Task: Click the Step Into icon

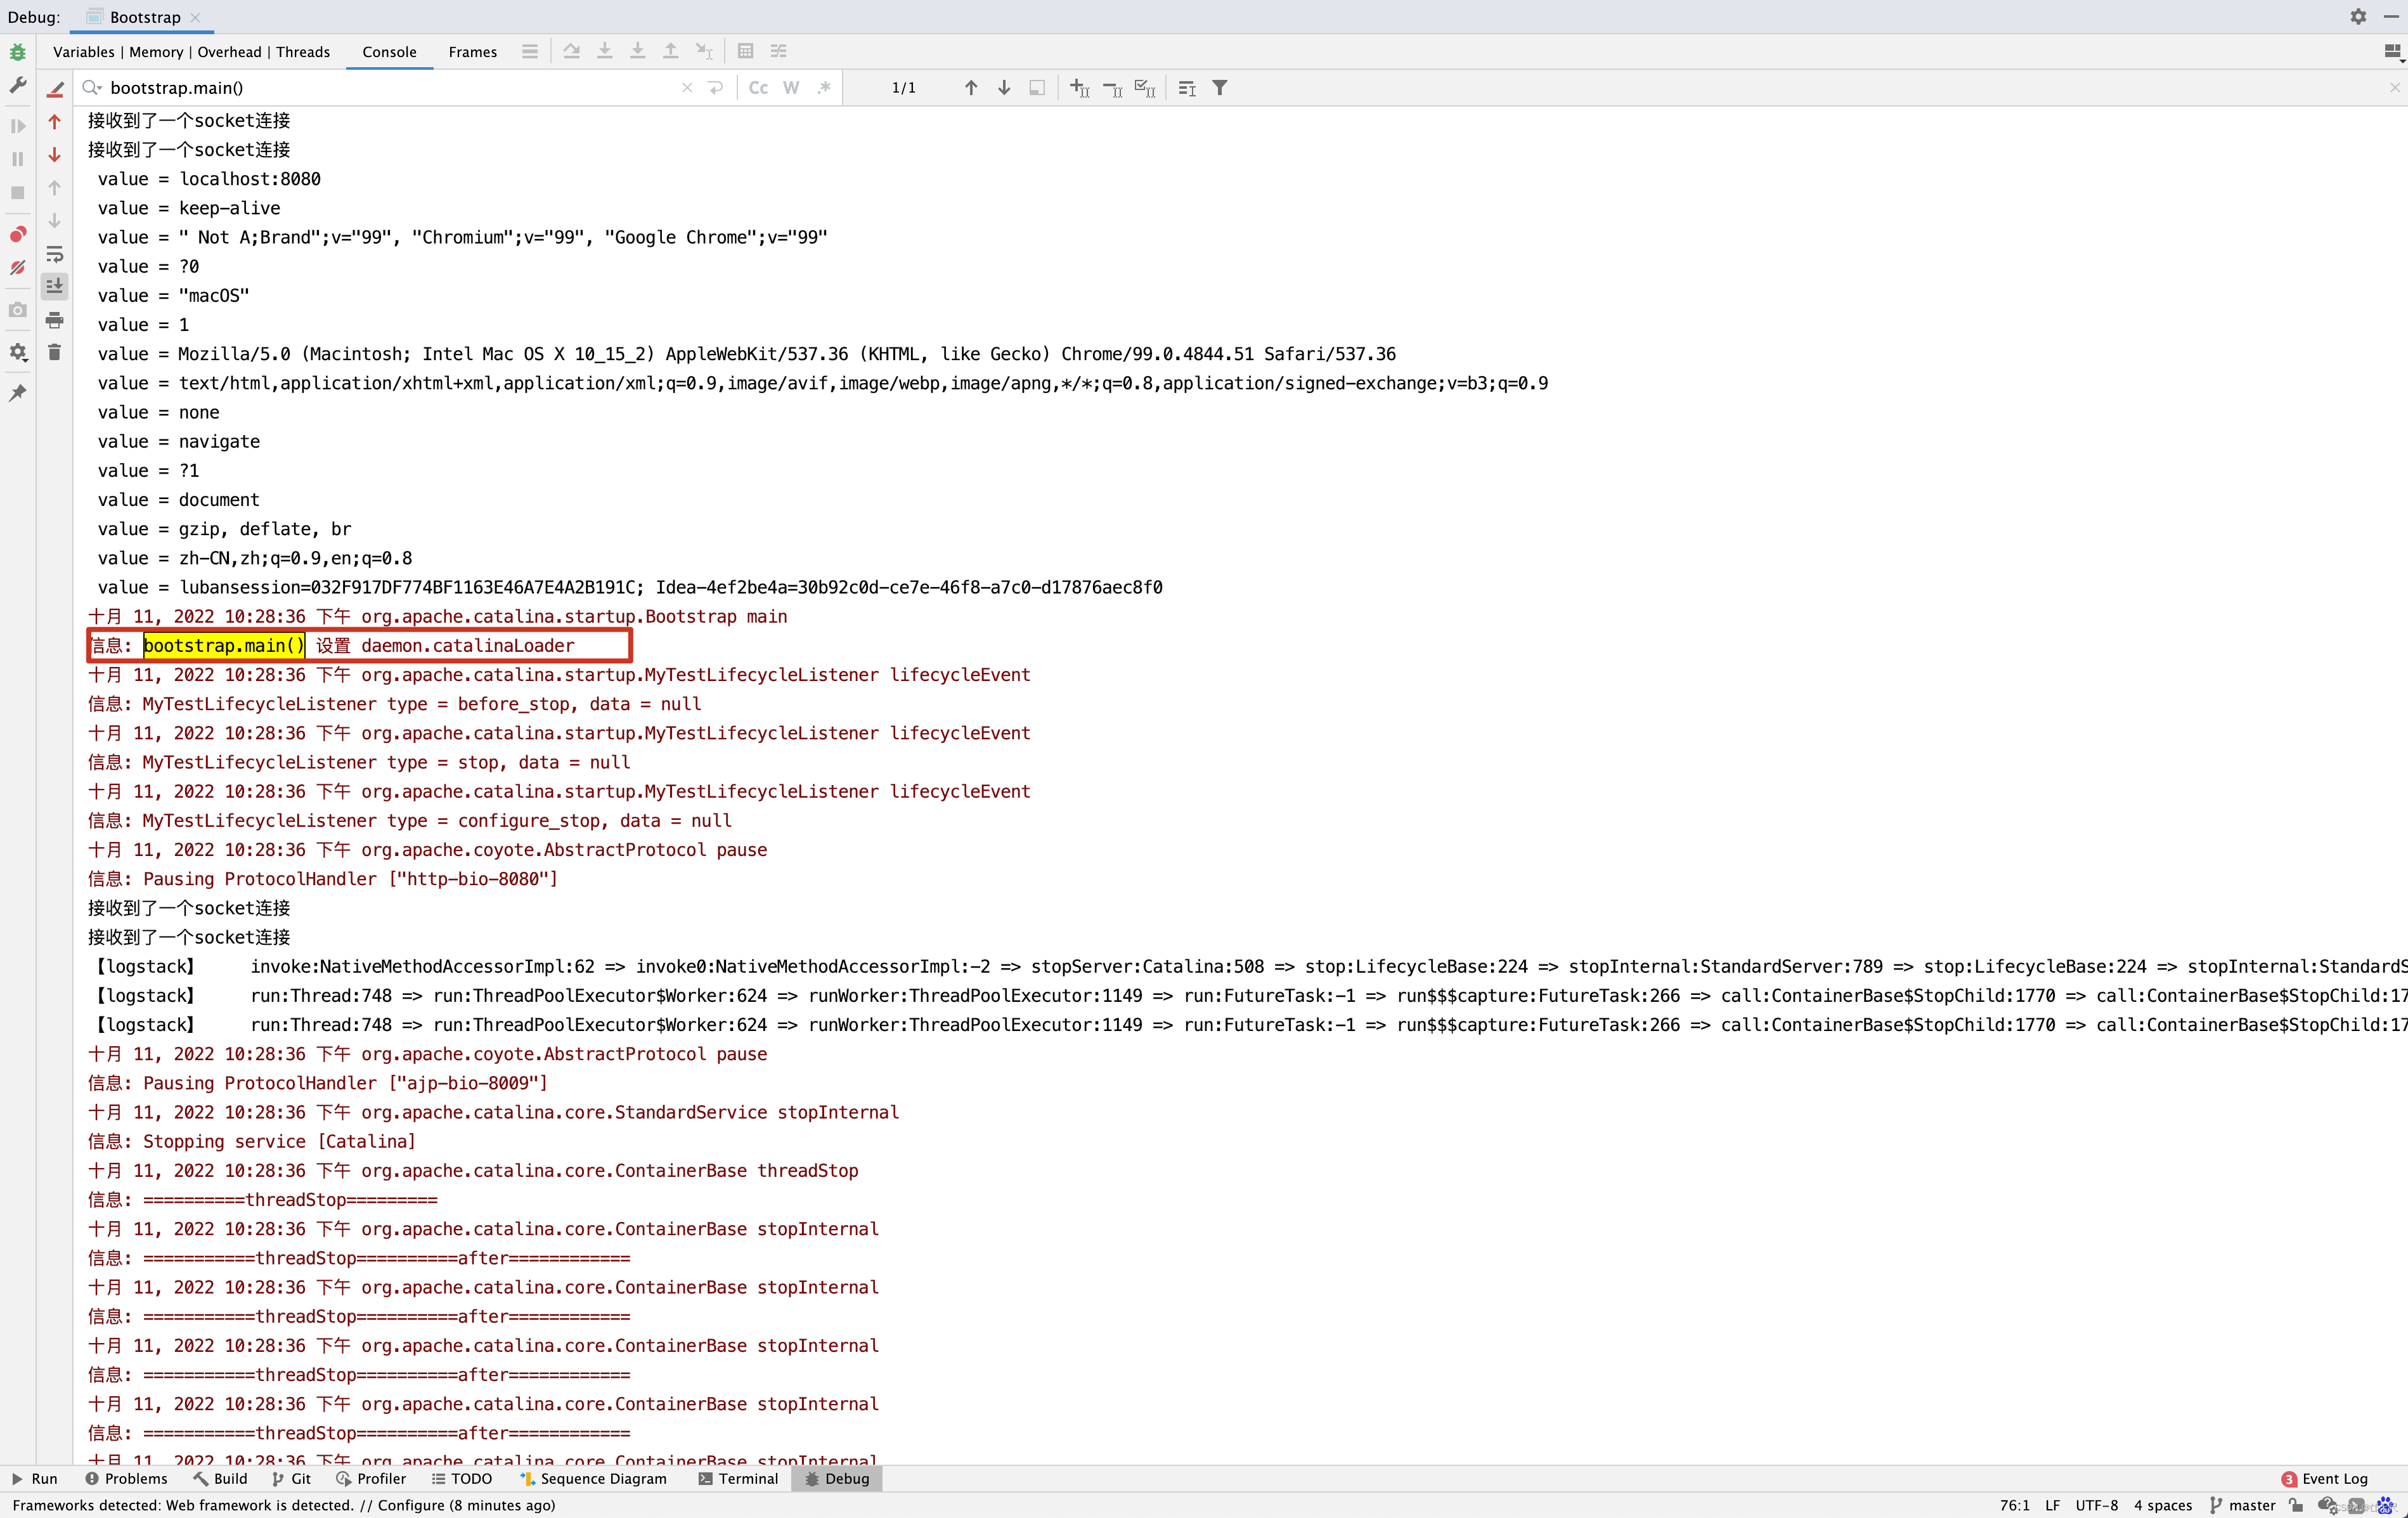Action: (605, 51)
